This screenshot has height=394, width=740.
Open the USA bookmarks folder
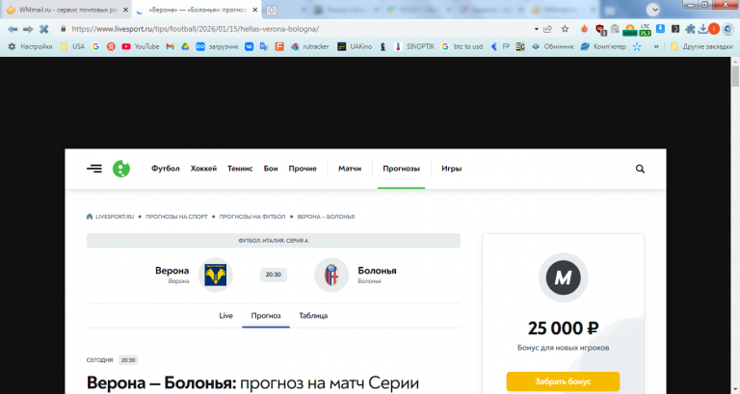[72, 46]
